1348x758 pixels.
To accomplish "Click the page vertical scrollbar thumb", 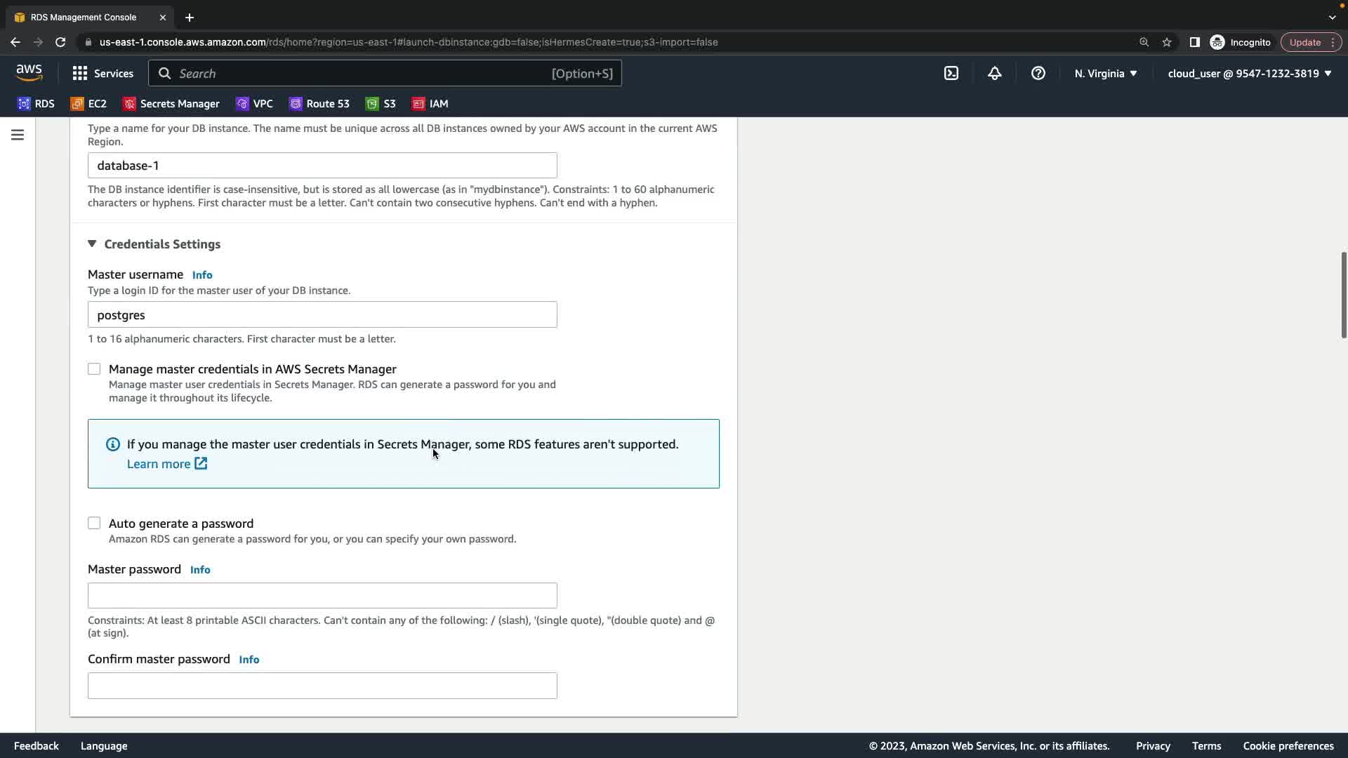I will click(x=1343, y=295).
